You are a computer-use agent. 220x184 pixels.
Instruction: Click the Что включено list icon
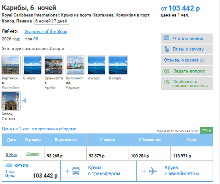tap(166, 38)
